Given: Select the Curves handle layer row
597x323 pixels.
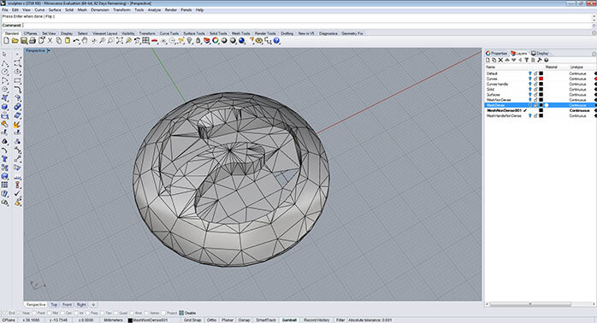Looking at the screenshot, I should coord(540,84).
